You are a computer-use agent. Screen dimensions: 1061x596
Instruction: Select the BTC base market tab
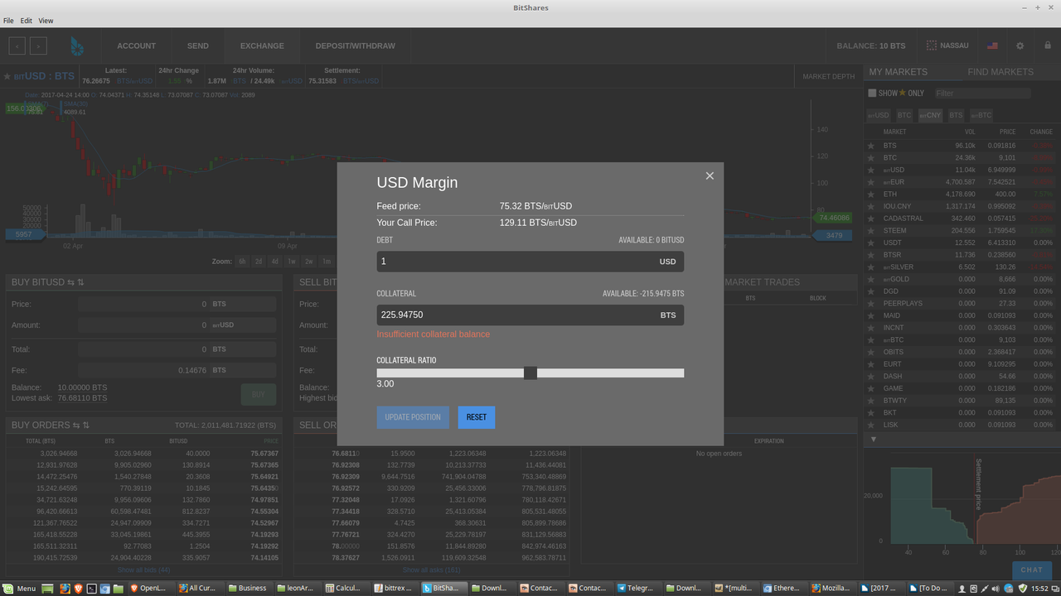click(x=904, y=116)
